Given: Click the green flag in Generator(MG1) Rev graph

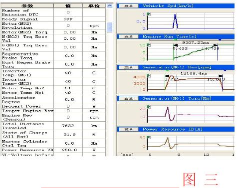Looking at the screenshot, I should click(149, 76).
